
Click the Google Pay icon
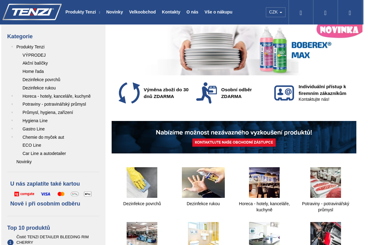(x=75, y=194)
